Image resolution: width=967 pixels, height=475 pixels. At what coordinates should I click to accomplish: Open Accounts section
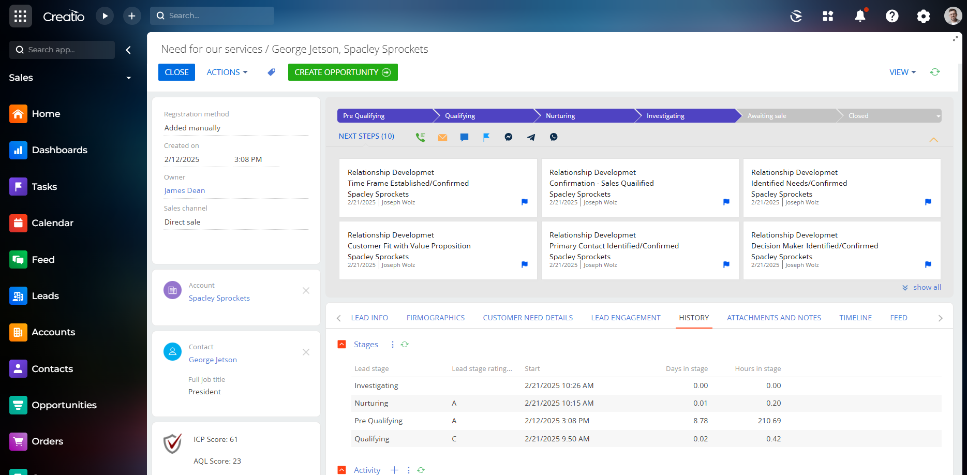[42, 332]
